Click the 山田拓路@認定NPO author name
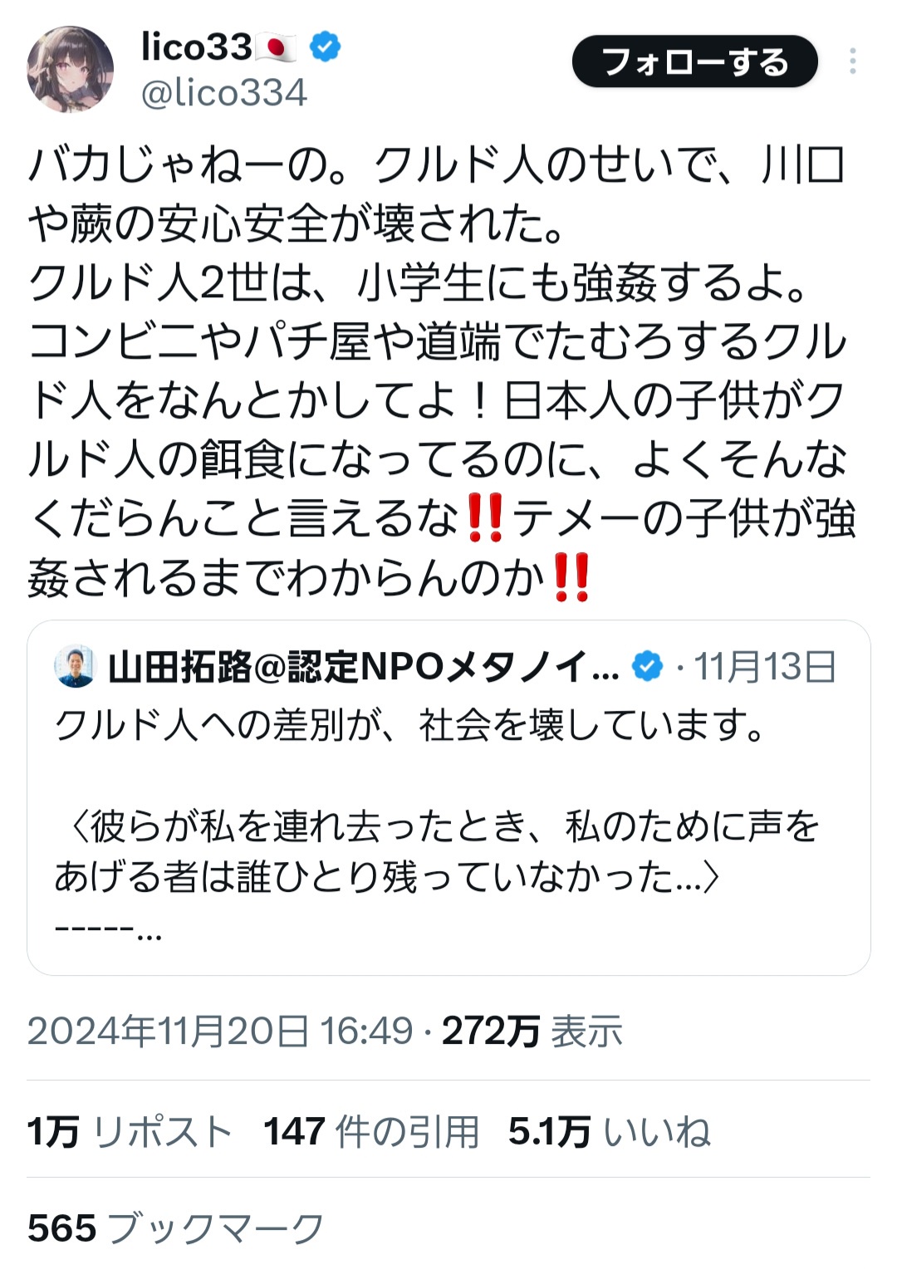This screenshot has width=897, height=1274. (364, 667)
